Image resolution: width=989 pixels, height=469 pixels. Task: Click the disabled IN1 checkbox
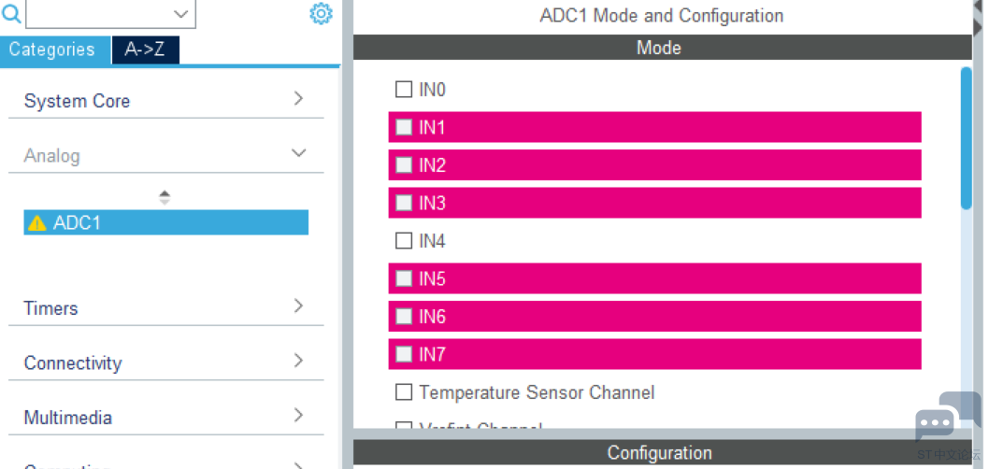pos(404,127)
